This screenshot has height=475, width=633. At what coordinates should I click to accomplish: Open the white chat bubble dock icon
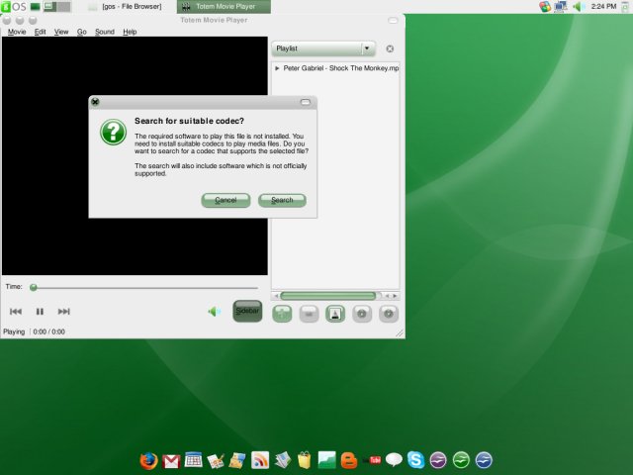tap(394, 459)
